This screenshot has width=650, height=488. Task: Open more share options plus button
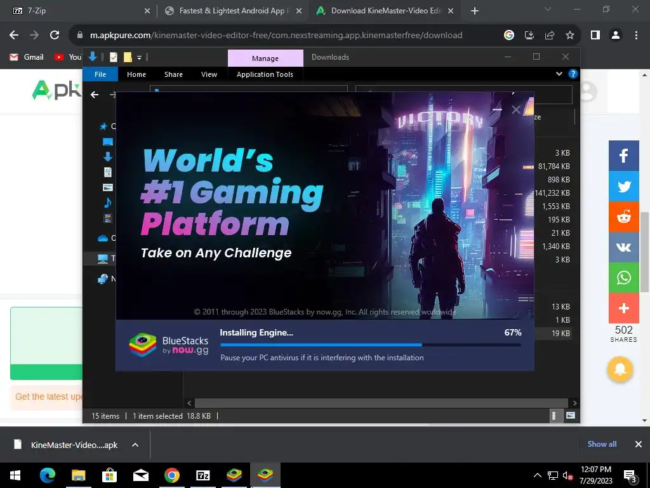(x=624, y=308)
